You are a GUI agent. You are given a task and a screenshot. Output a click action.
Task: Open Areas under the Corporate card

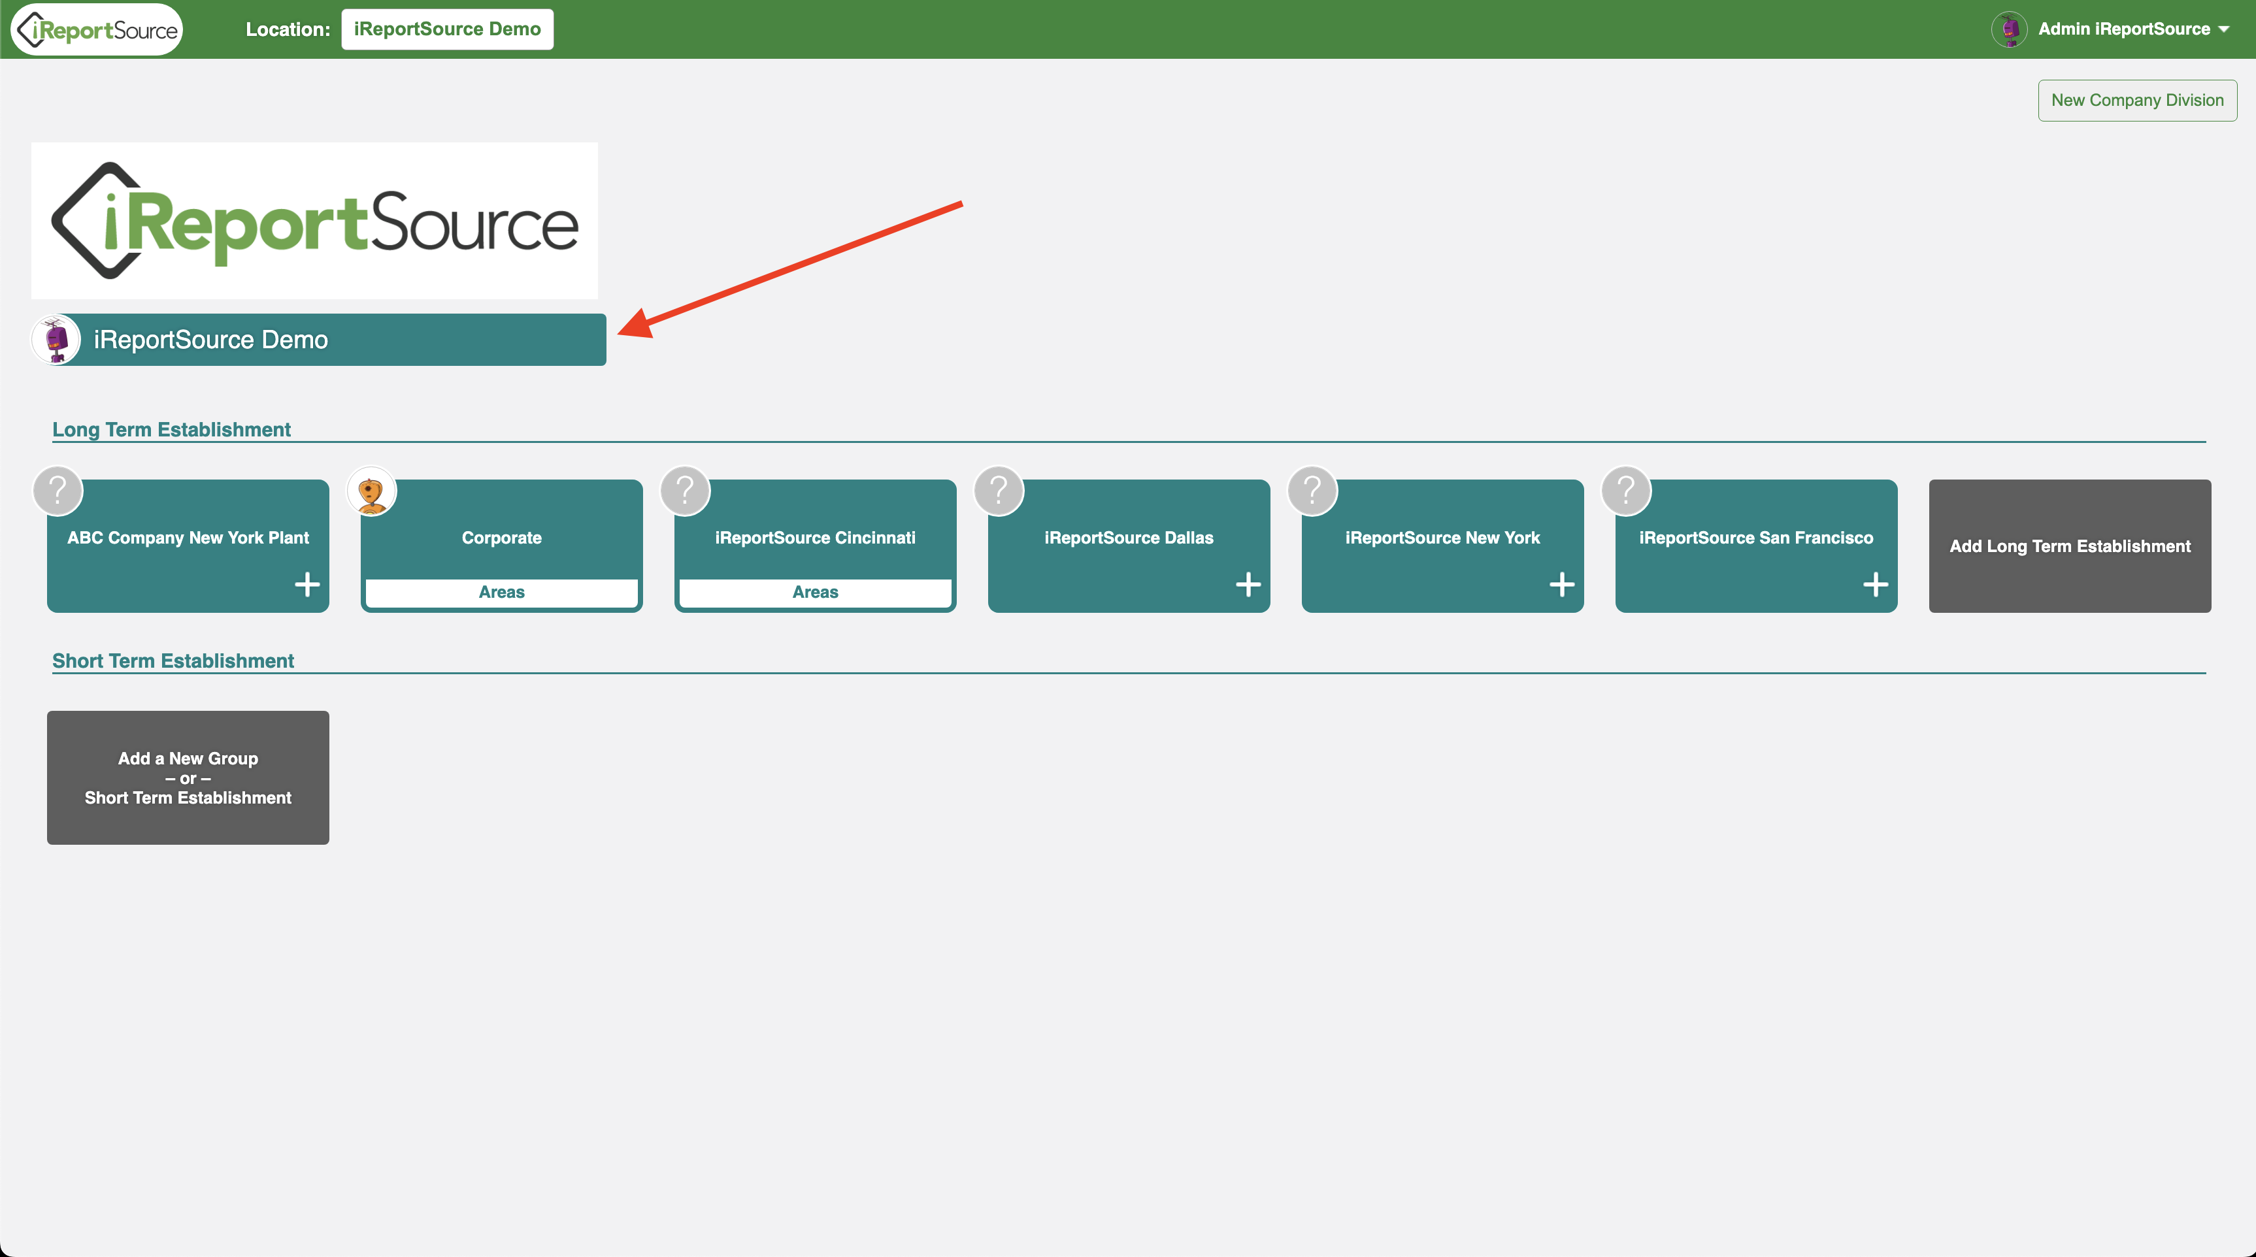(502, 593)
